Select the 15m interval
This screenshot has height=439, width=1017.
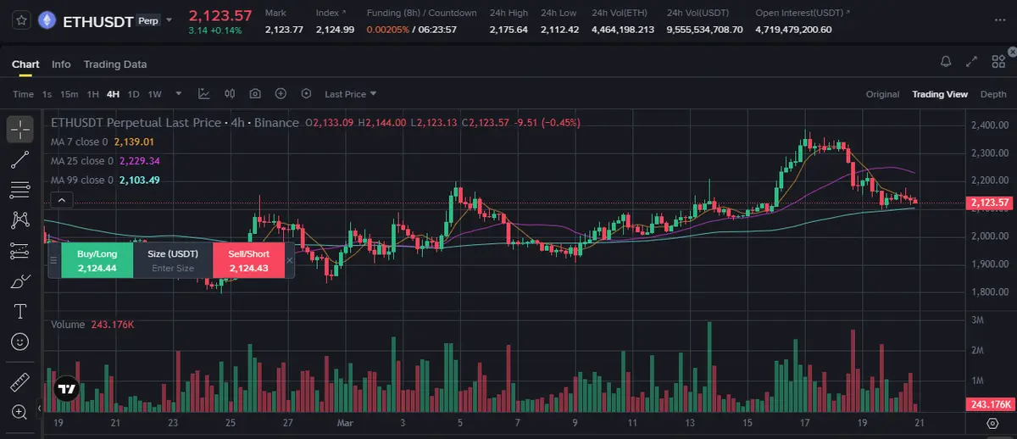click(69, 94)
